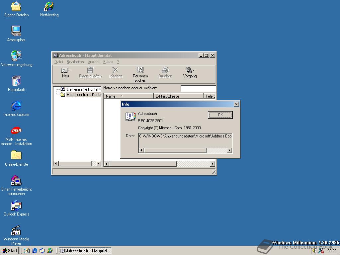Select Adressbuch taskbar button
The height and width of the screenshot is (255, 340).
tap(85, 251)
